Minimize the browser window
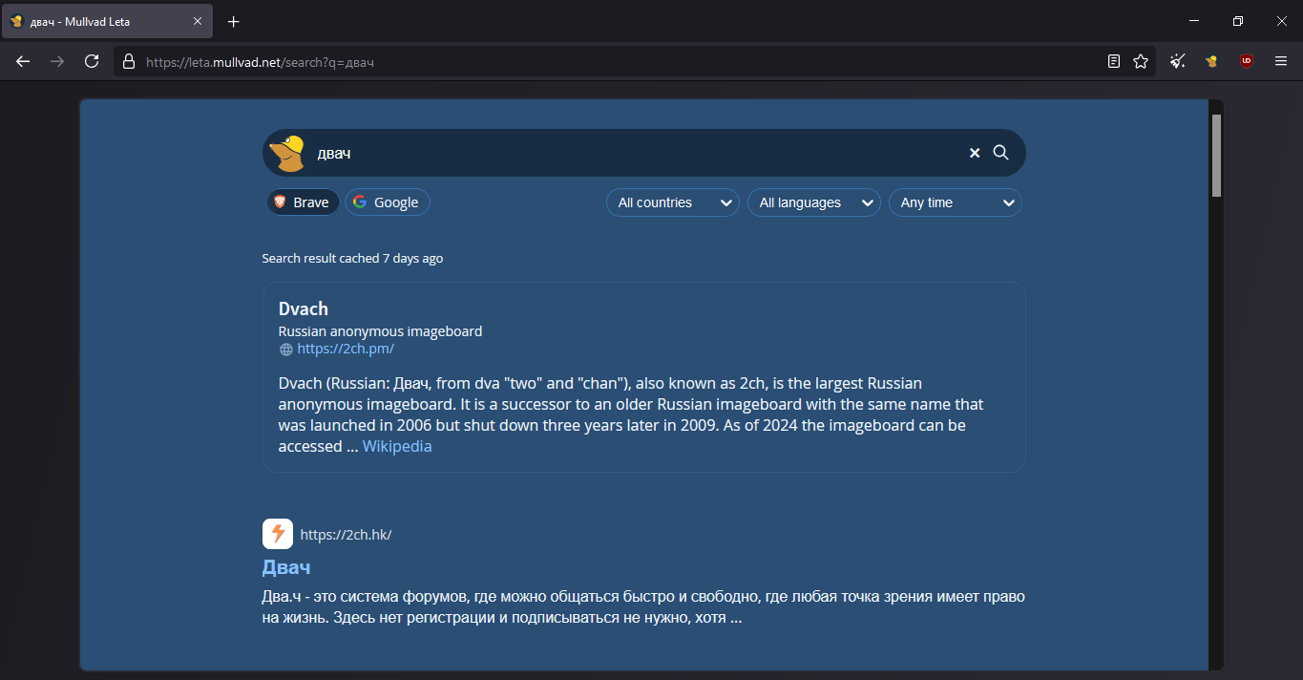1303x680 pixels. tap(1194, 21)
